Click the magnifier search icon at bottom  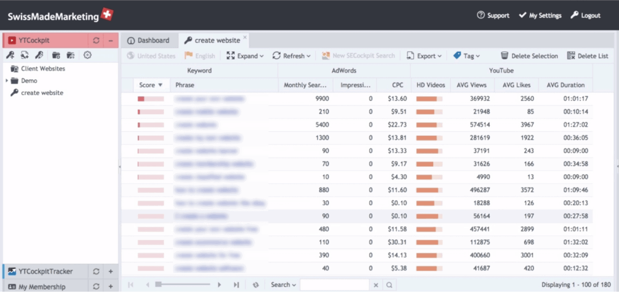389,285
